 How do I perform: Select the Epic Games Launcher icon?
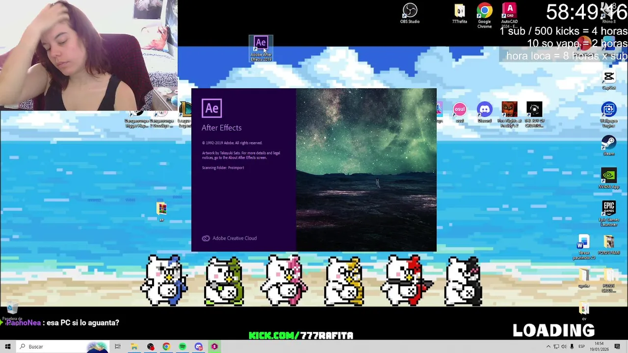tap(609, 214)
